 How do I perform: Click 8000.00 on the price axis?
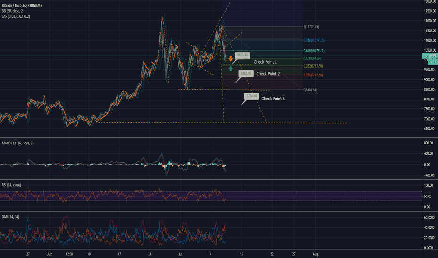430,99
